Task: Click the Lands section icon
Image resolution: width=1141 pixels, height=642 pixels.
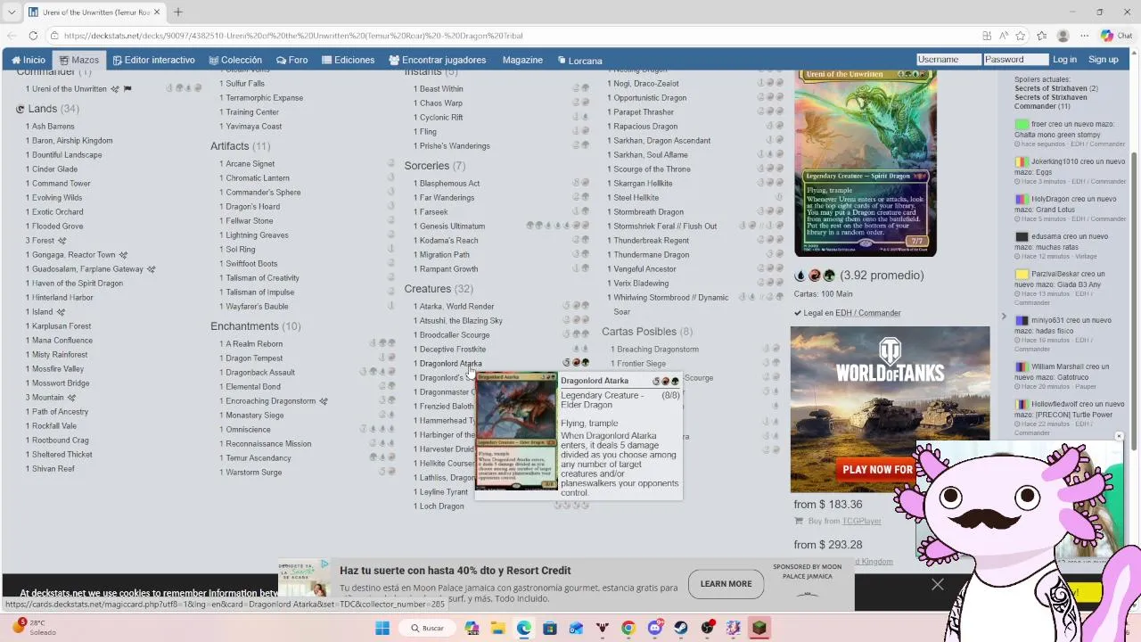Action: coord(20,109)
